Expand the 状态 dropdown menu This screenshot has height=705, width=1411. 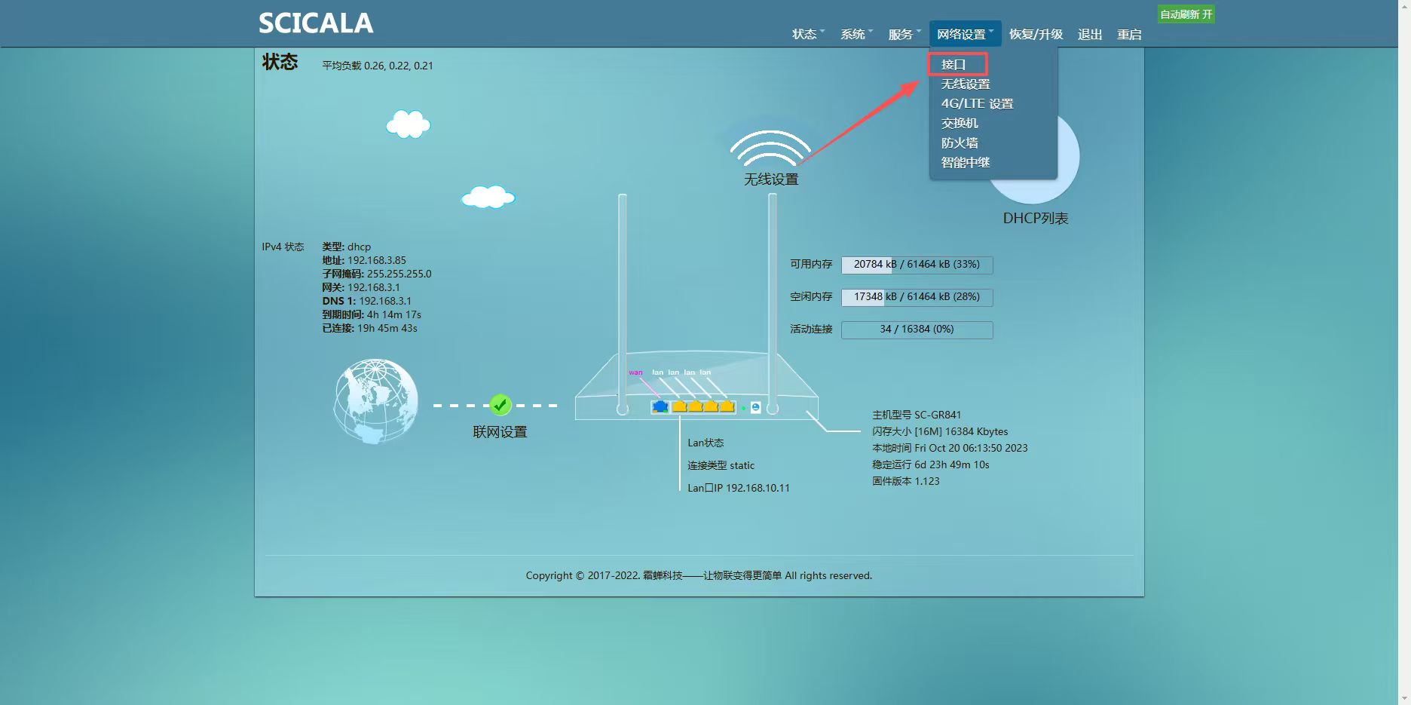(807, 34)
